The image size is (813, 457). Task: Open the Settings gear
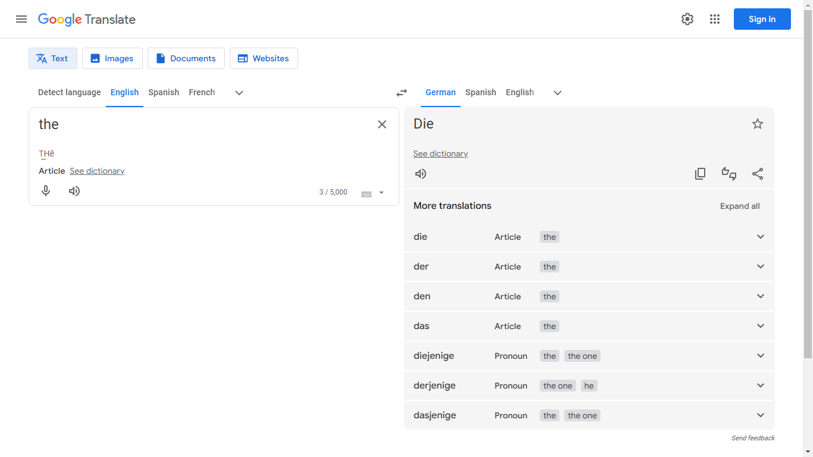687,19
